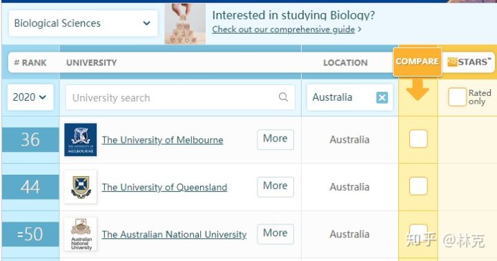
Task: Click the Australian National University logo
Action: (81, 234)
